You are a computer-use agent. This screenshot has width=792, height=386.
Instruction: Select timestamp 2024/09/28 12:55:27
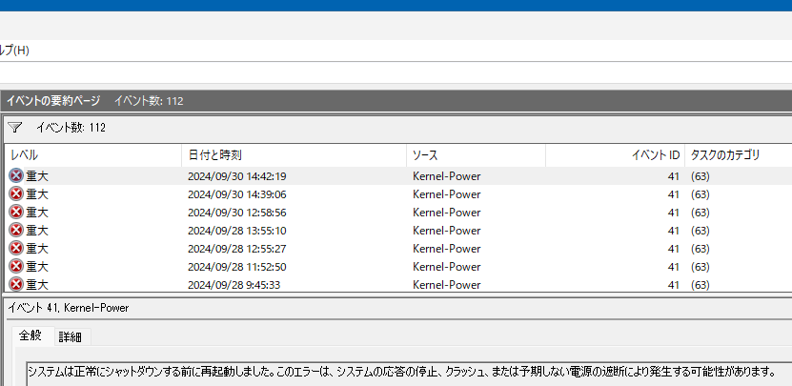237,249
